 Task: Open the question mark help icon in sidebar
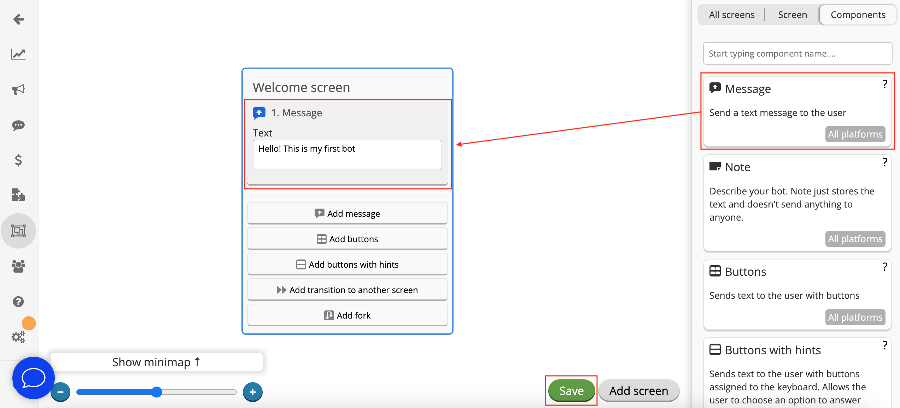(x=18, y=302)
